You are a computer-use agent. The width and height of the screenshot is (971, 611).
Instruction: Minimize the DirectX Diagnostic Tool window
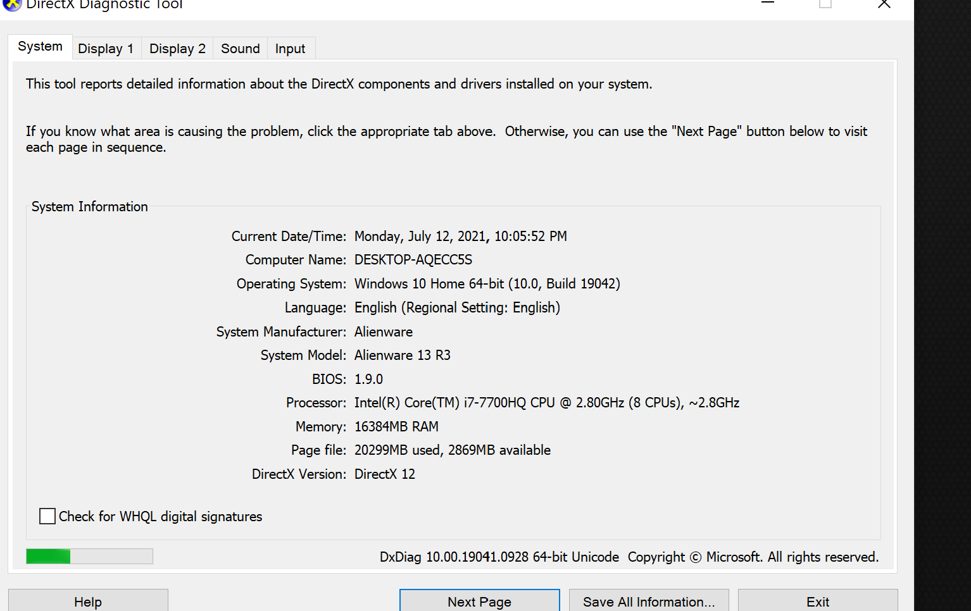point(768,4)
